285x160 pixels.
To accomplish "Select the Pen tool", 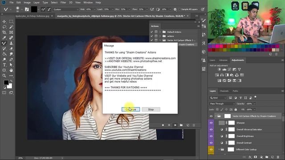I will click(x=11, y=60).
